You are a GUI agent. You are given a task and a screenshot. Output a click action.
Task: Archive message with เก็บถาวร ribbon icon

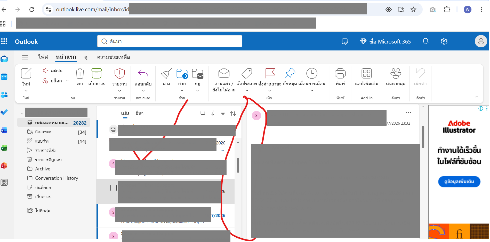pos(97,73)
